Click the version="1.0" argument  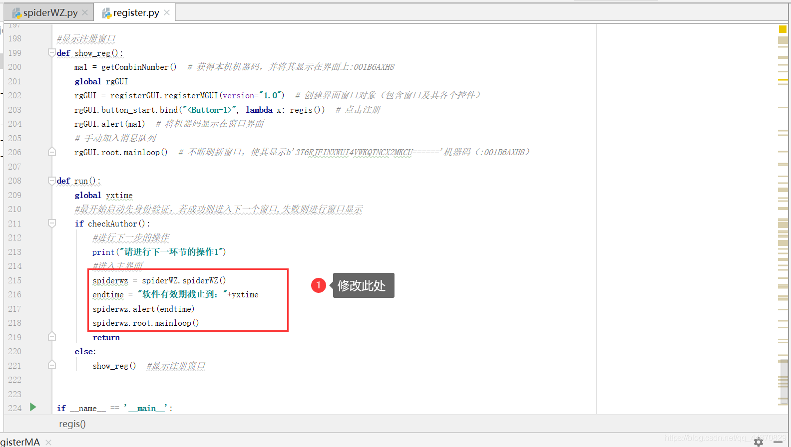click(252, 95)
